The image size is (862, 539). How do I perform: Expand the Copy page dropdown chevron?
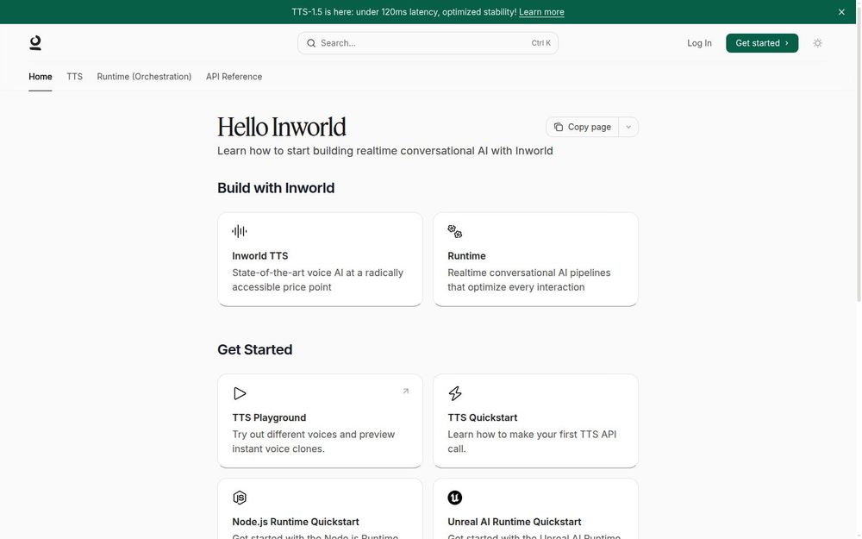628,127
